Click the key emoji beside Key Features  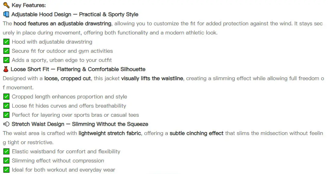click(x=6, y=5)
